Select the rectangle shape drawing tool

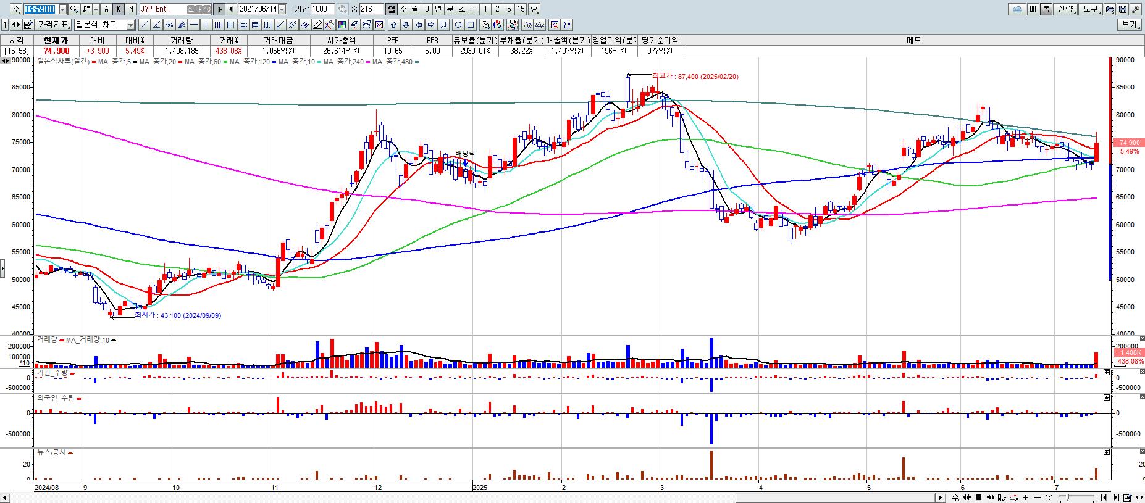[471, 25]
